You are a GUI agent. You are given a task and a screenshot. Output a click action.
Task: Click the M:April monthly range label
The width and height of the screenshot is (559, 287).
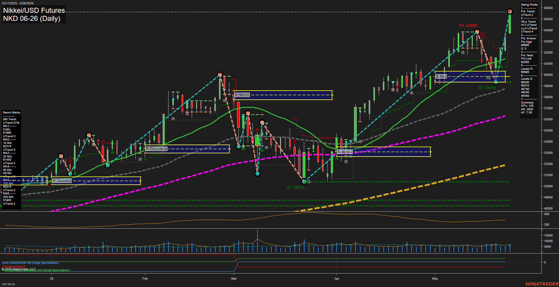pos(345,152)
